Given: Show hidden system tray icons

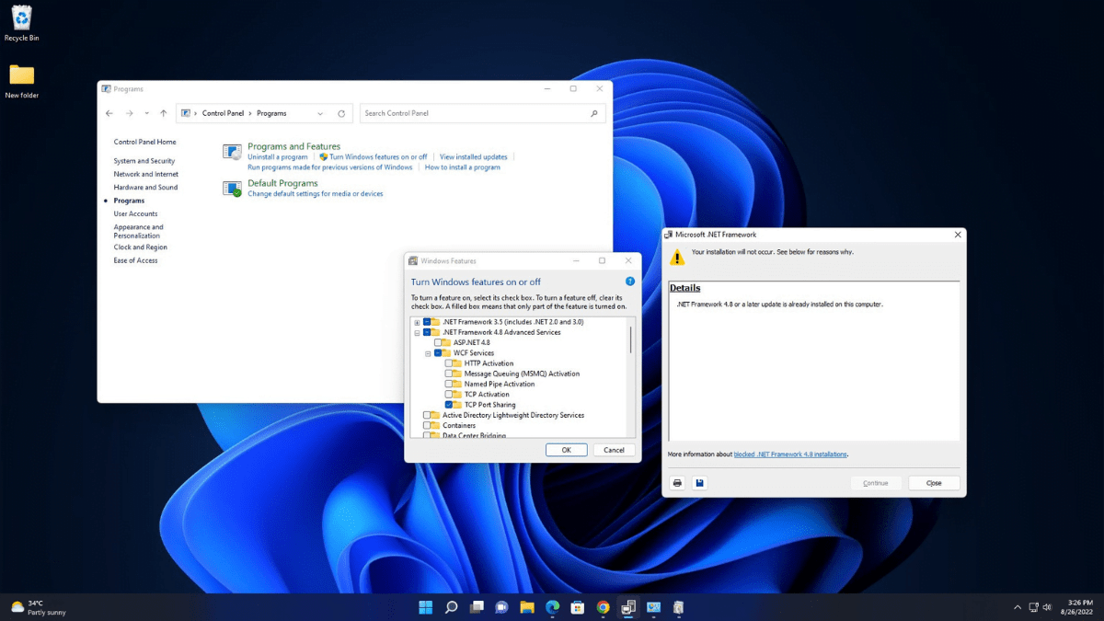Looking at the screenshot, I should (1018, 607).
